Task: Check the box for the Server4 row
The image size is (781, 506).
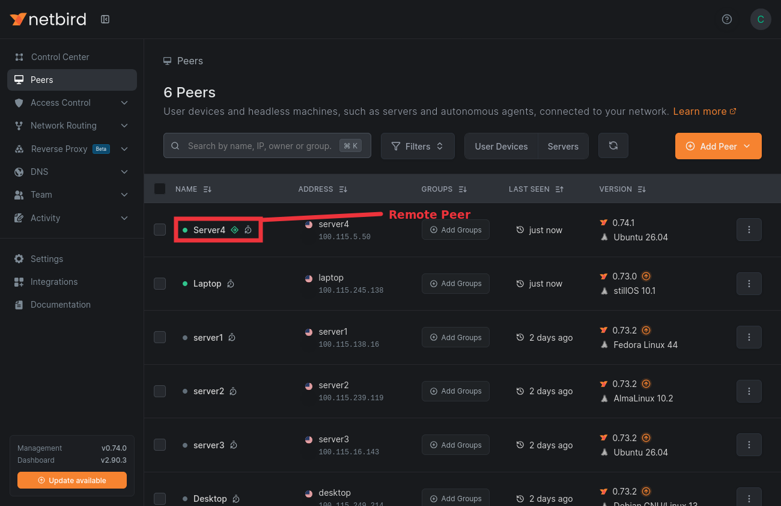Action: 160,230
